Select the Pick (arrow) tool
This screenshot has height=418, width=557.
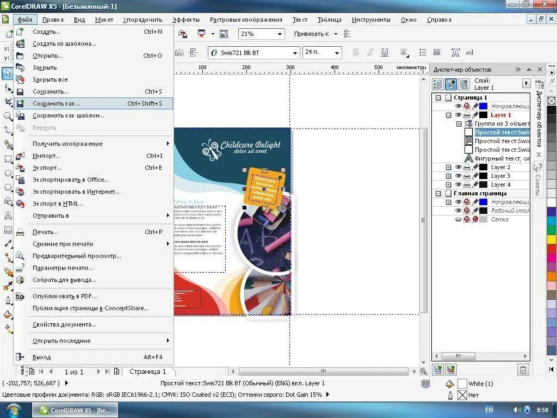tap(8, 73)
